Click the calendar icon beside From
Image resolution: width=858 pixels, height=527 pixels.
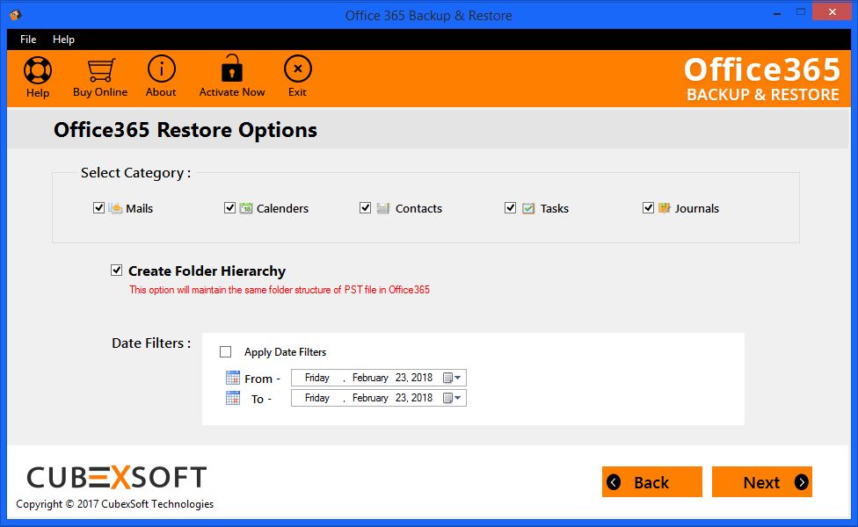click(x=233, y=379)
